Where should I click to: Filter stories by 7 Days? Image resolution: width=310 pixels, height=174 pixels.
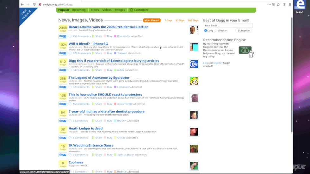pyautogui.click(x=168, y=20)
